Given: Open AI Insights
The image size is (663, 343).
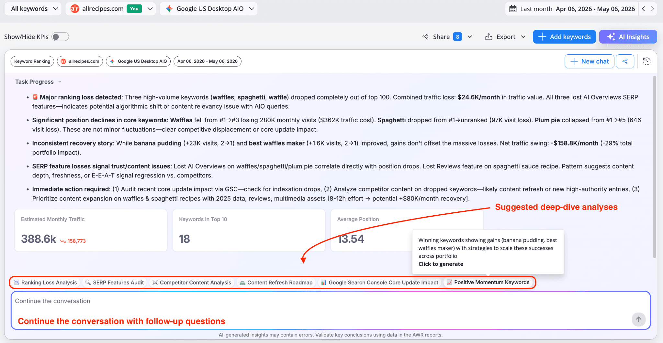Looking at the screenshot, I should [628, 37].
